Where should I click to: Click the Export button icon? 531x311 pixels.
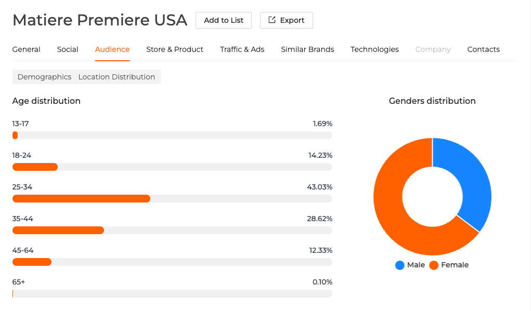pos(271,20)
